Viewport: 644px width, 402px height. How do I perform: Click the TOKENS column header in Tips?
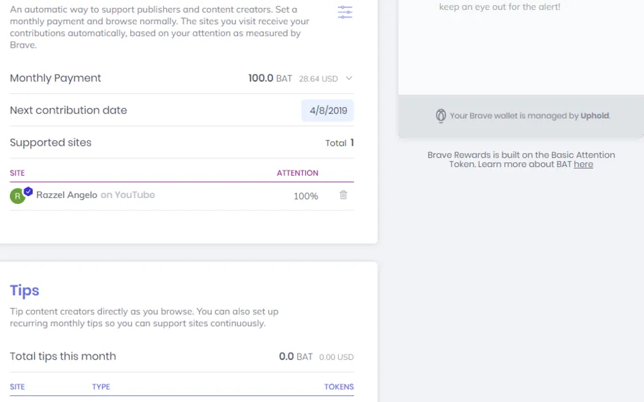(x=339, y=387)
